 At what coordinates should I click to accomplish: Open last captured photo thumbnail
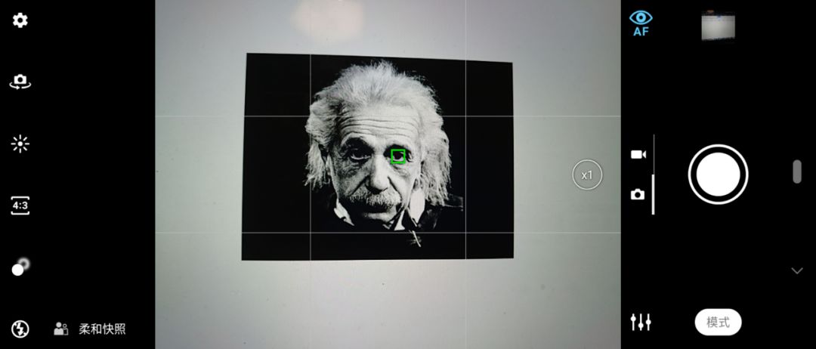coord(719,26)
